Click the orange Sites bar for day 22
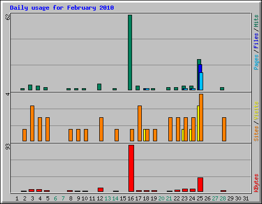 click(x=178, y=129)
